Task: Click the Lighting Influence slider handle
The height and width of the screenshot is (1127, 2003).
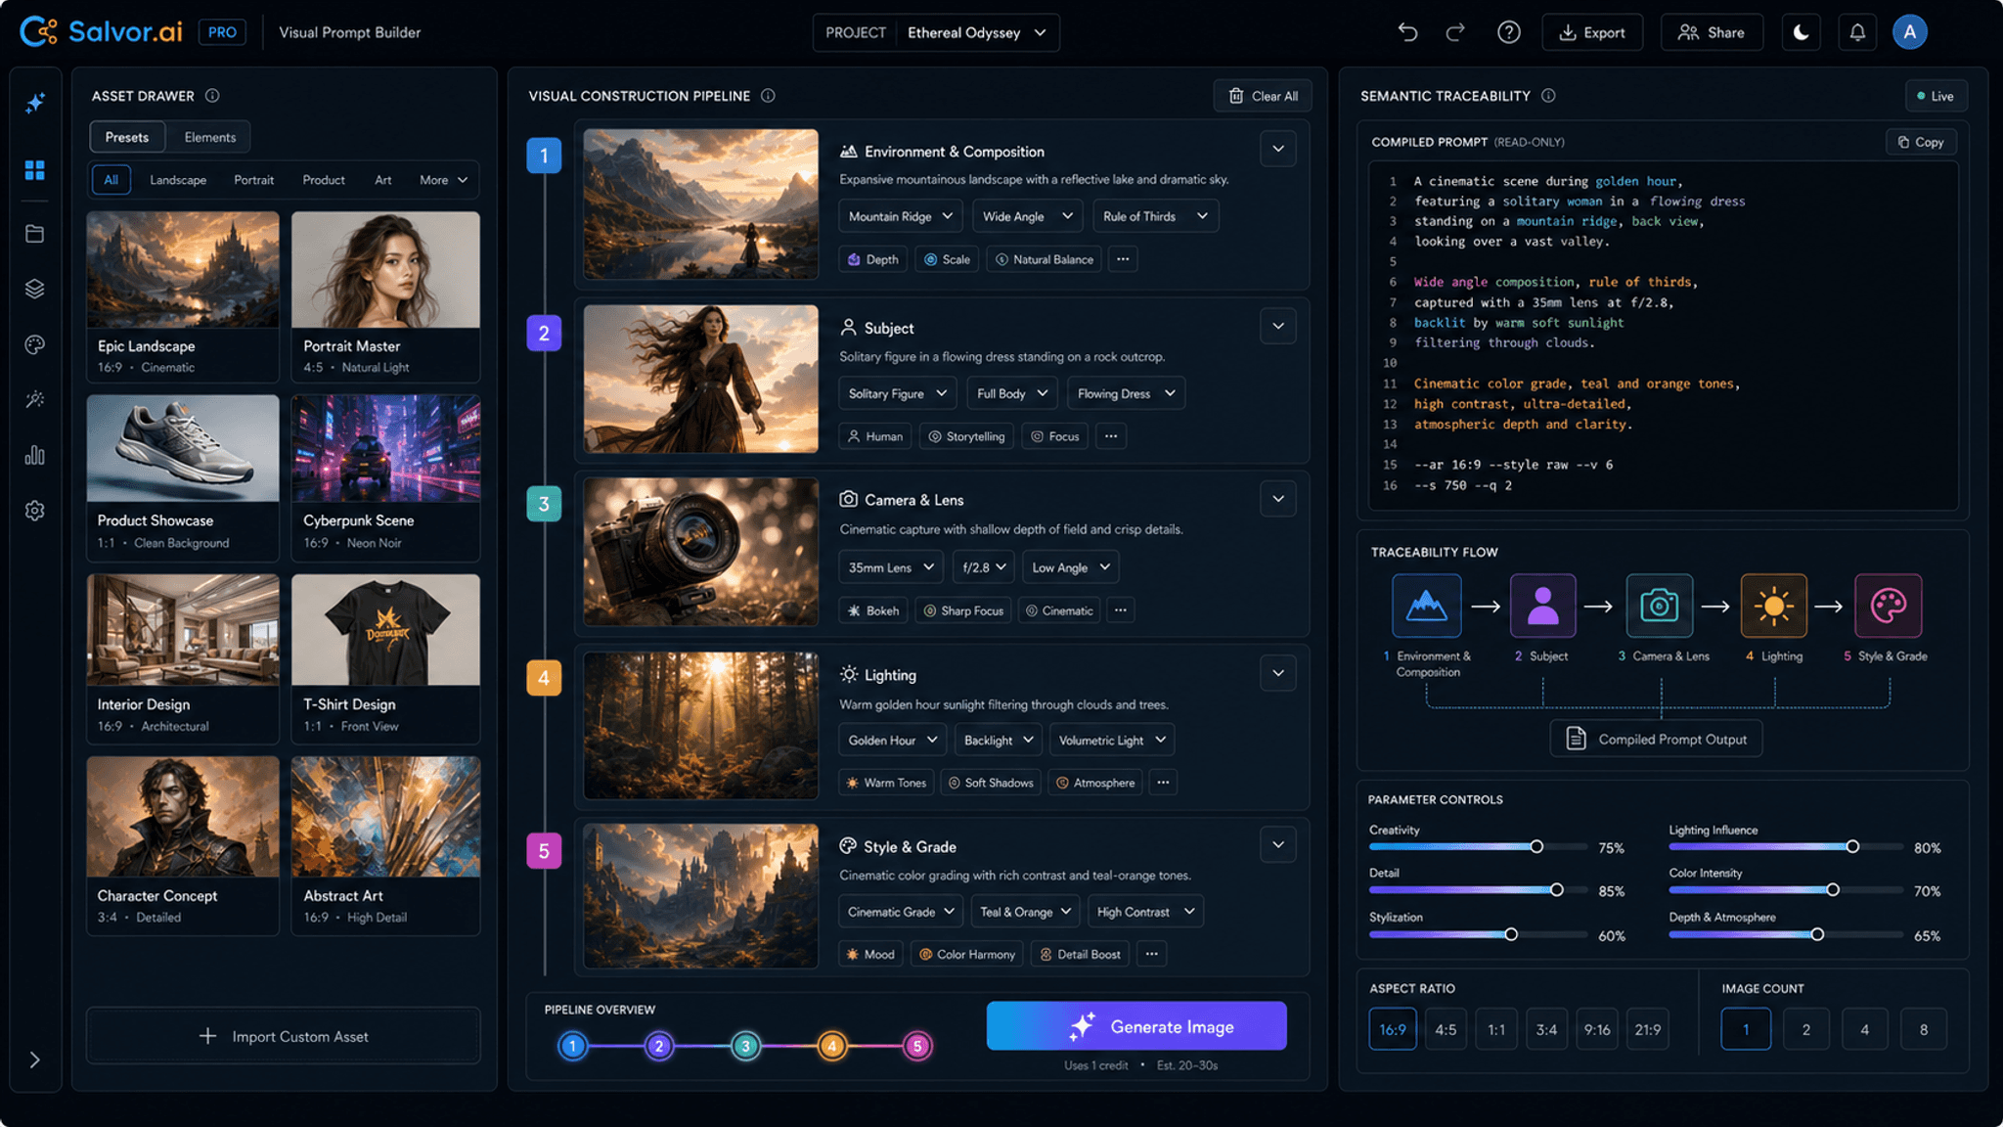Action: point(1852,847)
